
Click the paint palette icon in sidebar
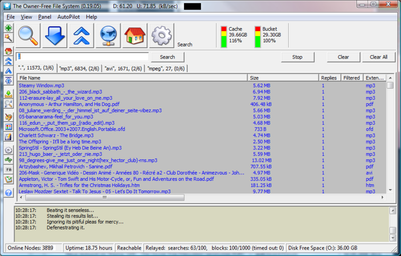click(9, 117)
